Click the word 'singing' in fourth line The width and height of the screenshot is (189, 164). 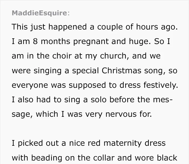[48, 71]
